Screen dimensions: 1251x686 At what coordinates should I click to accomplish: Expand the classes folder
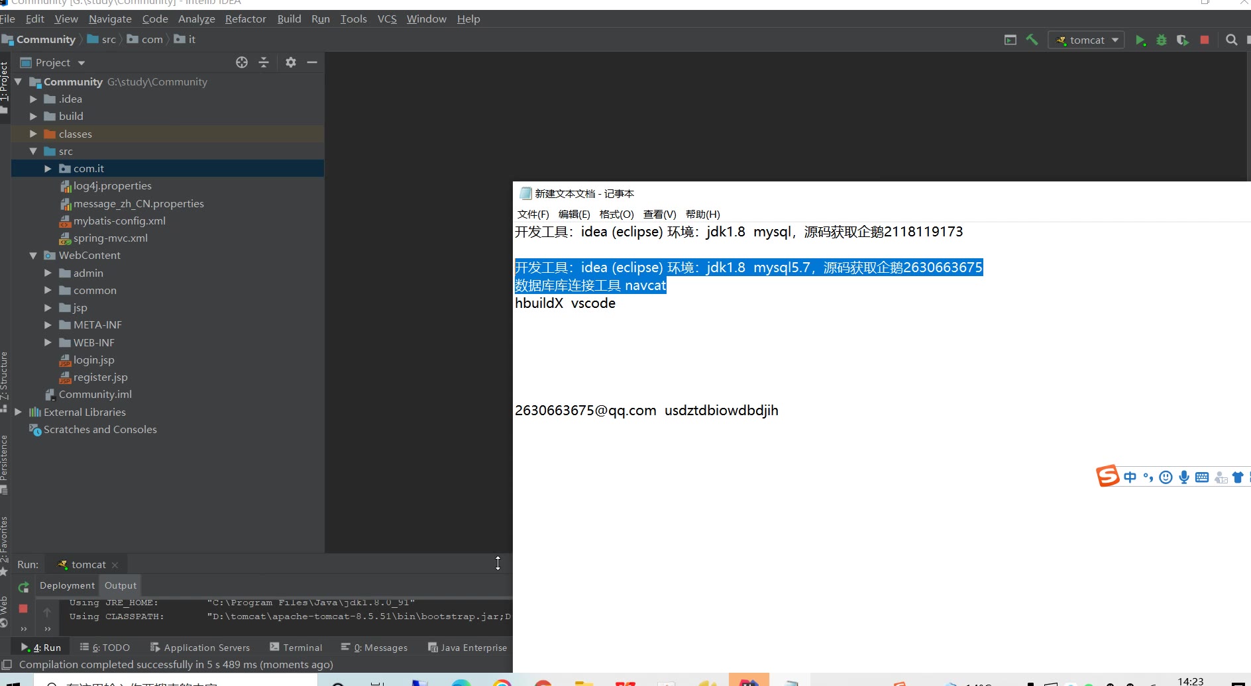coord(33,134)
